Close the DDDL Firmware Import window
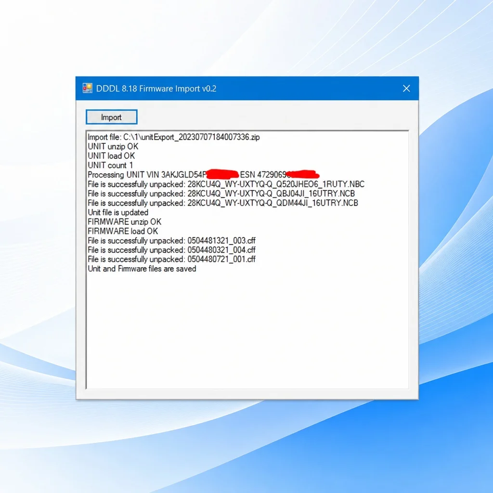The image size is (493, 493). click(406, 89)
